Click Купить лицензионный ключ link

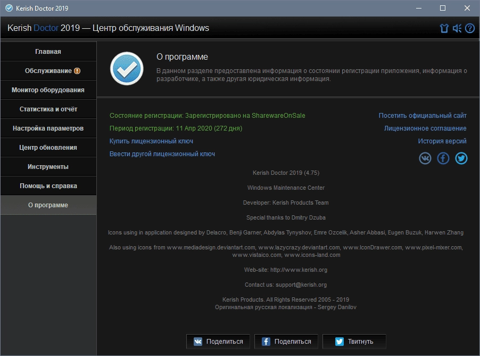coord(151,141)
